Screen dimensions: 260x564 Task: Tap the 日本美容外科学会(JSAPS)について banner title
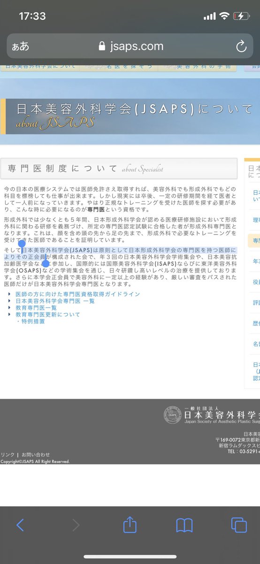click(135, 110)
